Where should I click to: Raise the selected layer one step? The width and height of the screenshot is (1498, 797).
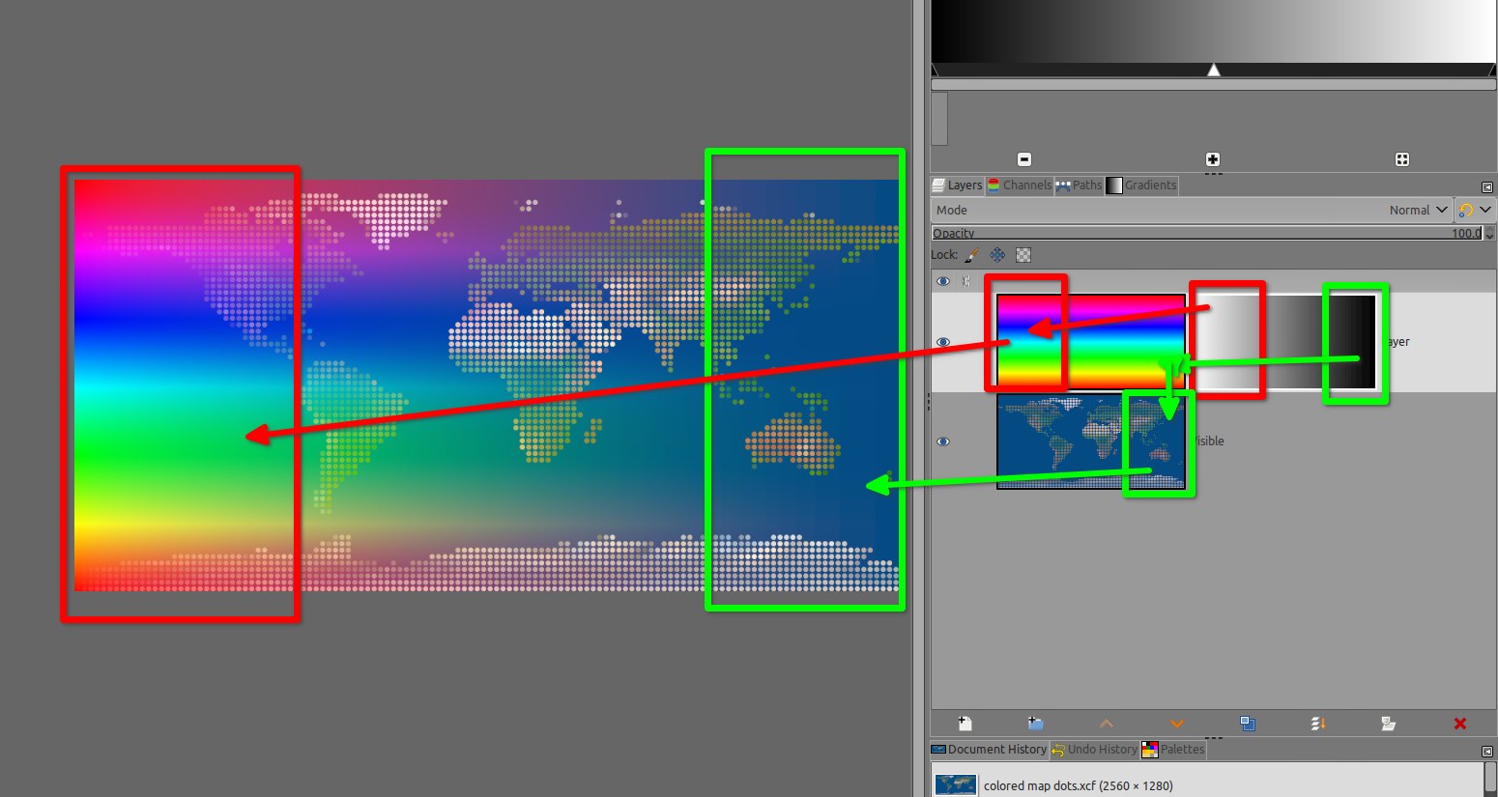1107,724
